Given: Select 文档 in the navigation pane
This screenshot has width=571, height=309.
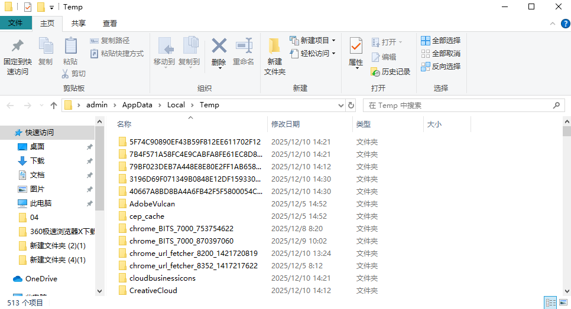Looking at the screenshot, I should point(37,175).
